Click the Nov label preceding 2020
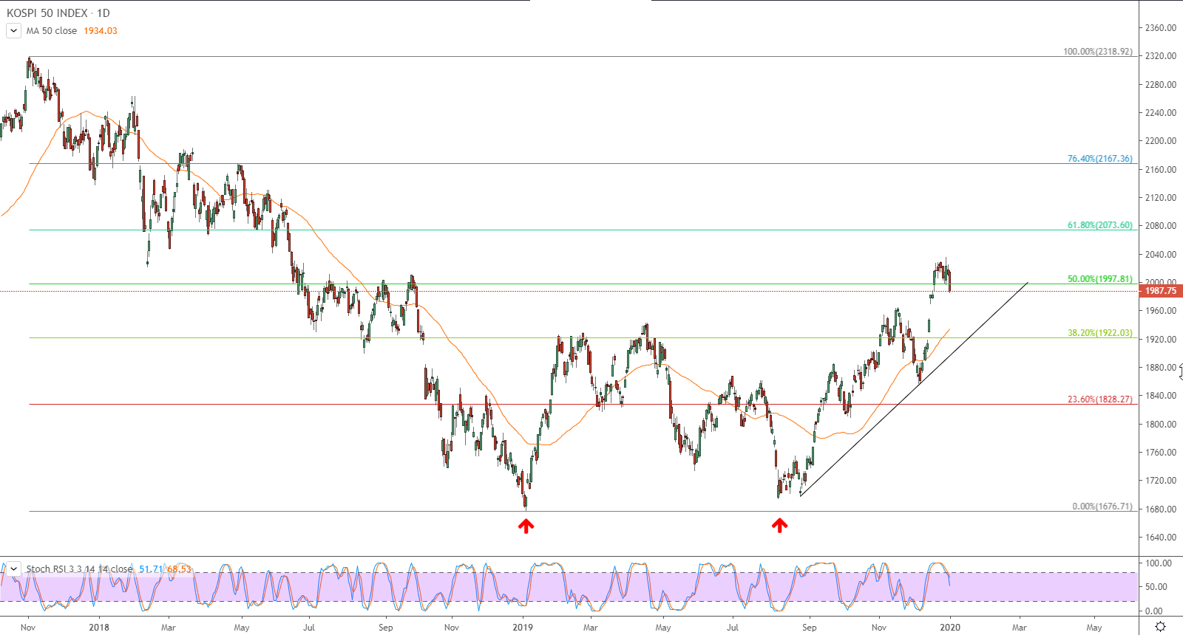 pos(879,628)
